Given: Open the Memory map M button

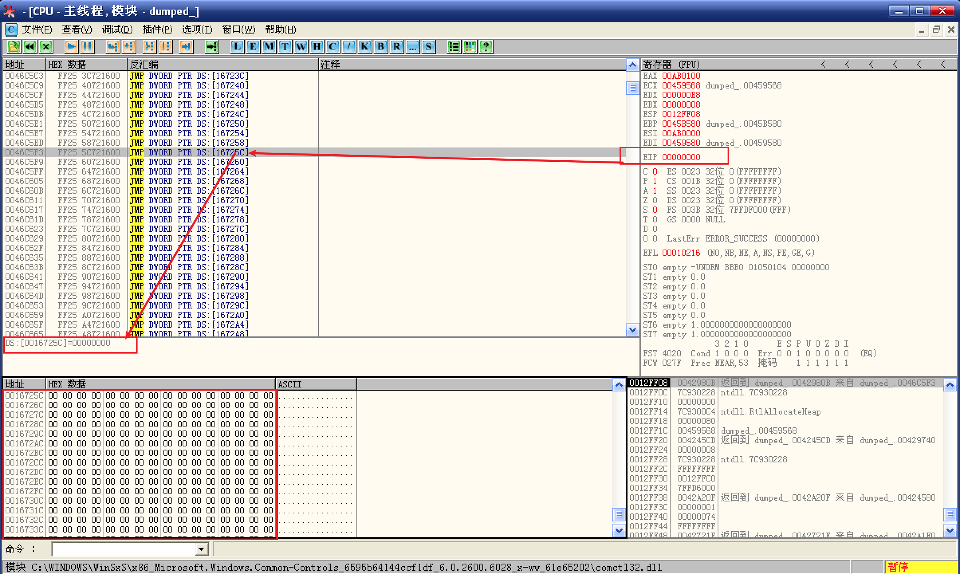Looking at the screenshot, I should [269, 47].
